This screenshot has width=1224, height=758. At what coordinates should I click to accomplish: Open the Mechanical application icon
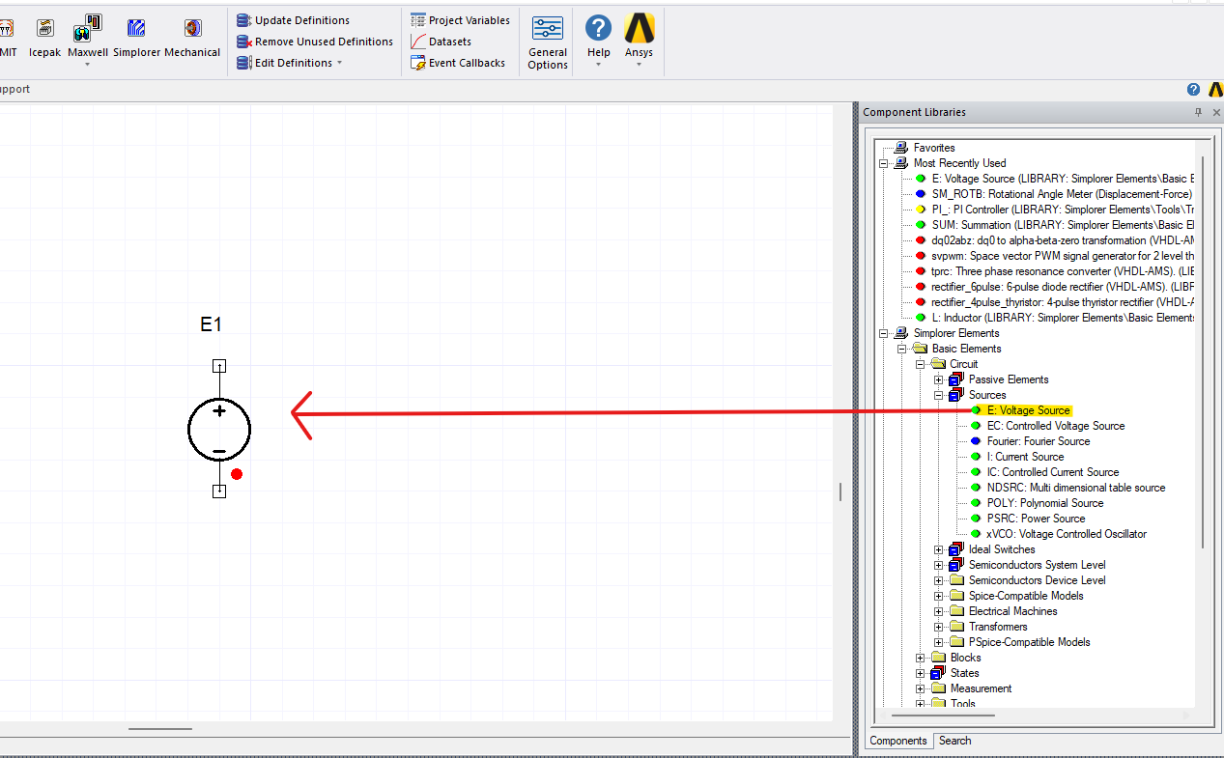point(191,29)
